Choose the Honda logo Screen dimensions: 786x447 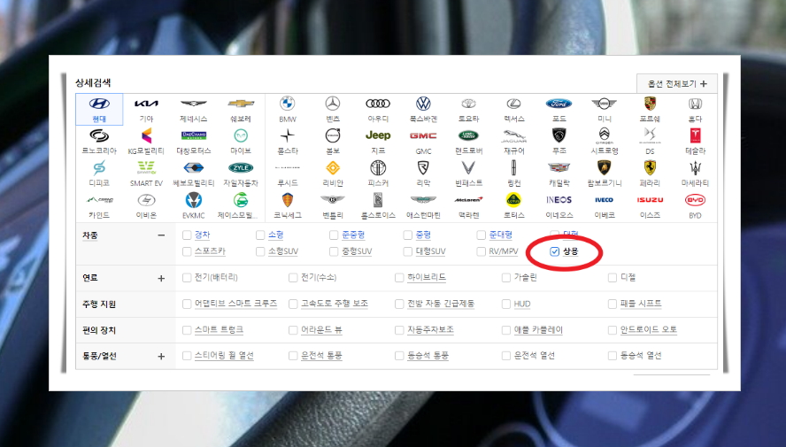click(695, 104)
